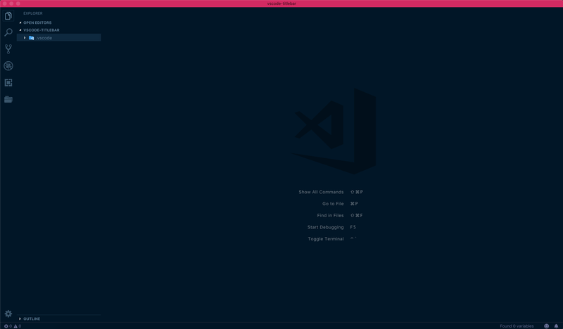The width and height of the screenshot is (563, 329).
Task: Click "Found 0 variables" status entry
Action: pyautogui.click(x=517, y=326)
